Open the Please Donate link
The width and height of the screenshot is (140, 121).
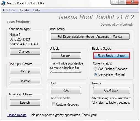point(17,115)
